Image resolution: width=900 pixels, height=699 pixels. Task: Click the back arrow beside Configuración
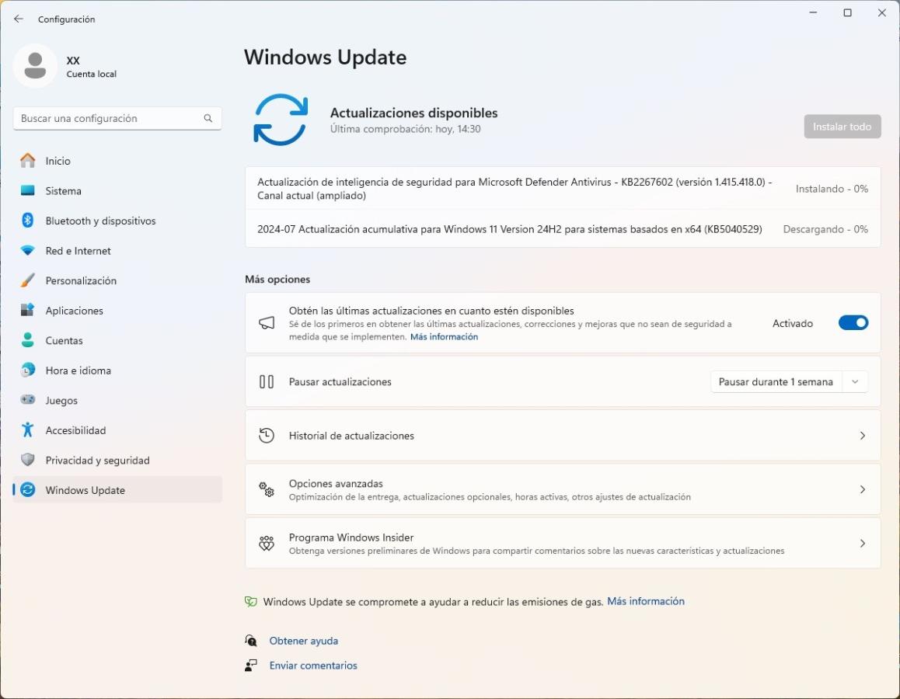coord(19,19)
